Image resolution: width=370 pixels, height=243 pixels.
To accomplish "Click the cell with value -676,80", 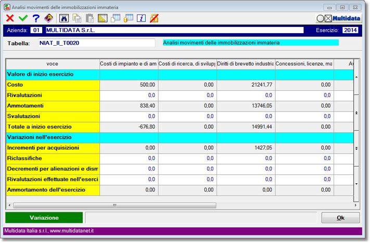I will point(129,127).
